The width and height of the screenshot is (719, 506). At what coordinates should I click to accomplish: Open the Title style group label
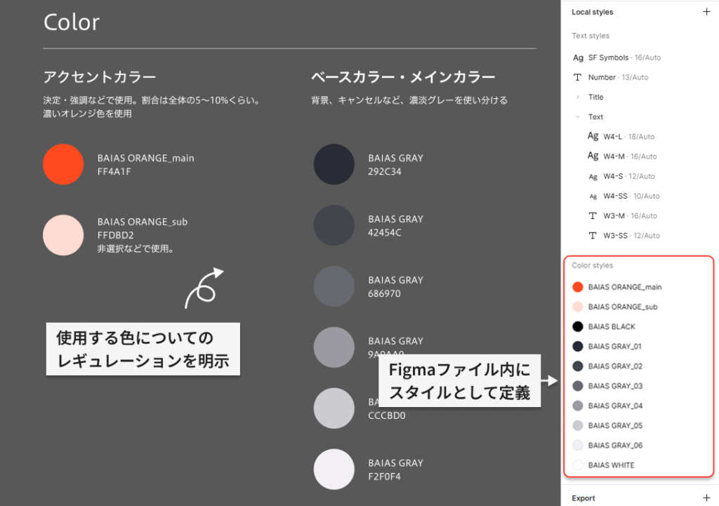(x=595, y=97)
